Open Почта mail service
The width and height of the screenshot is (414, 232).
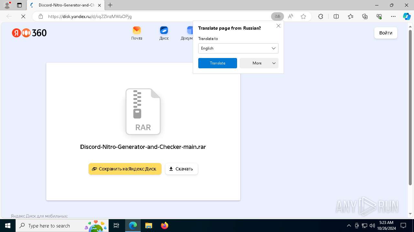137,33
